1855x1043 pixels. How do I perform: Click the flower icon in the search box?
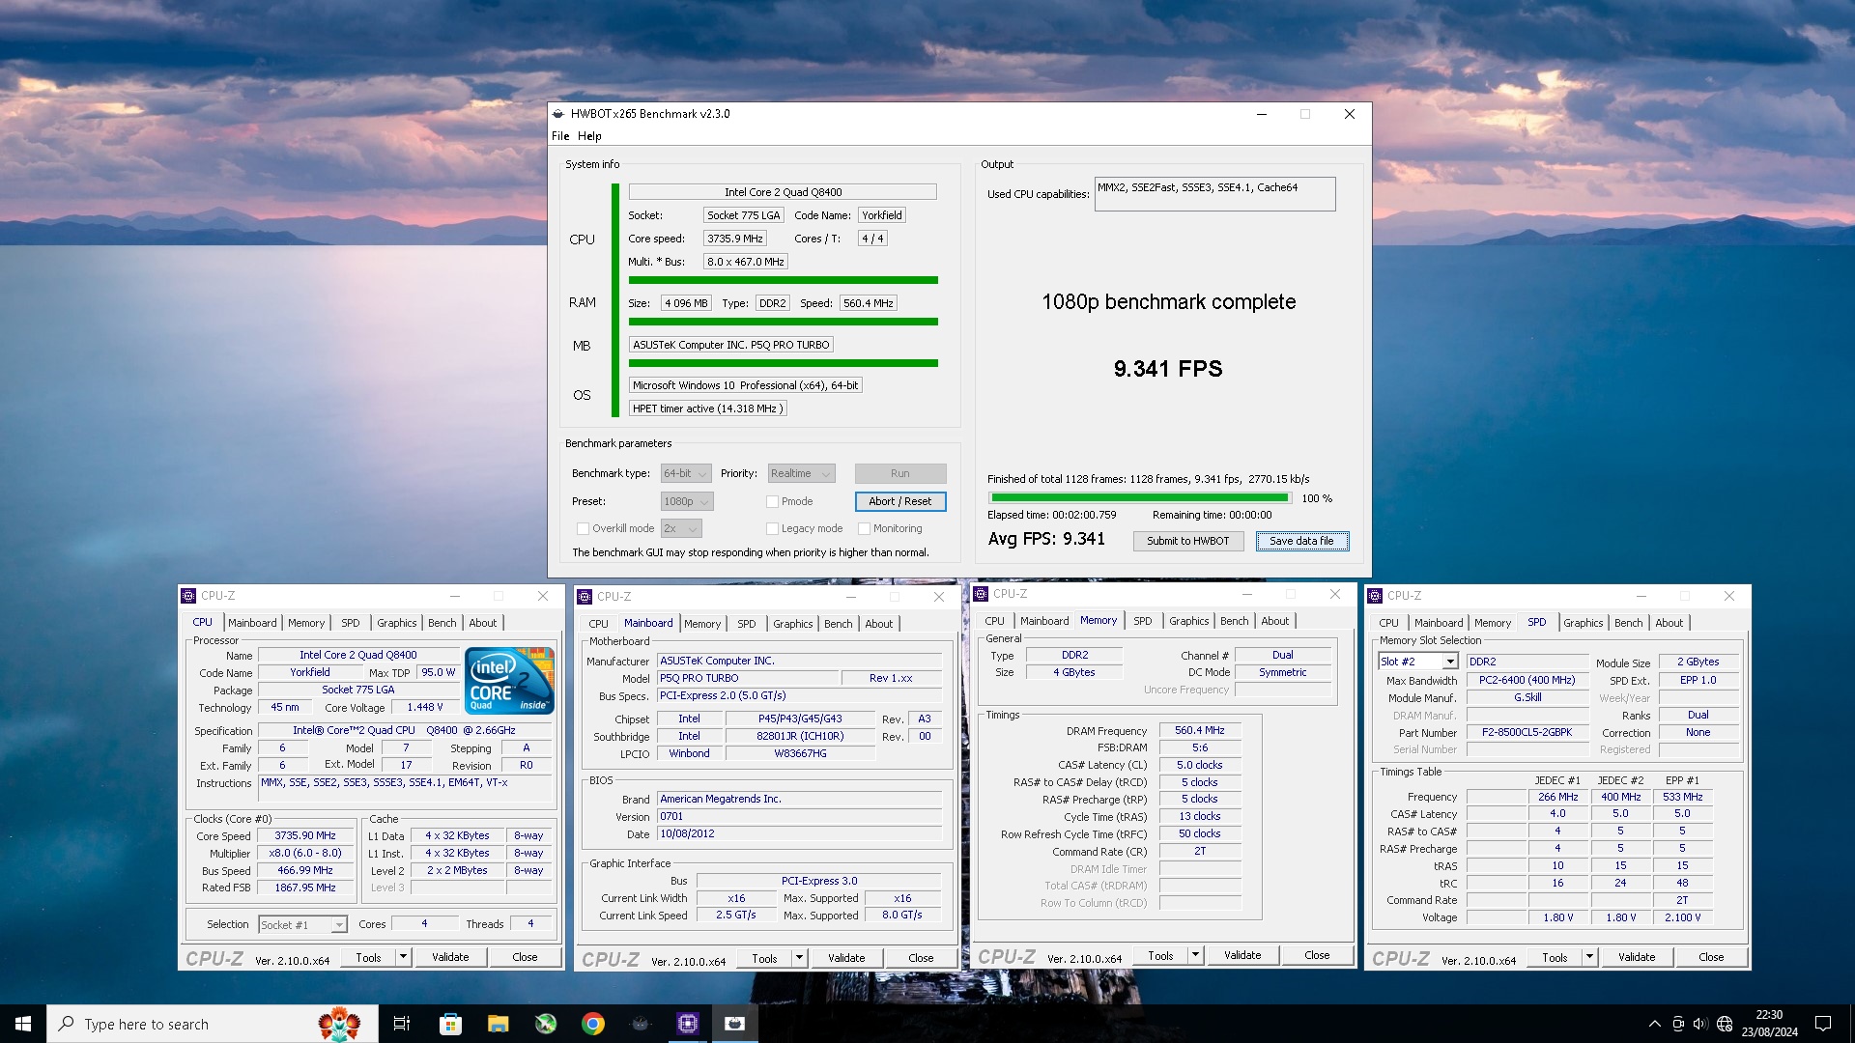(x=340, y=1024)
